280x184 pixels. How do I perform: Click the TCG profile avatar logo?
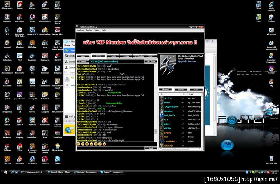[x=168, y=64]
